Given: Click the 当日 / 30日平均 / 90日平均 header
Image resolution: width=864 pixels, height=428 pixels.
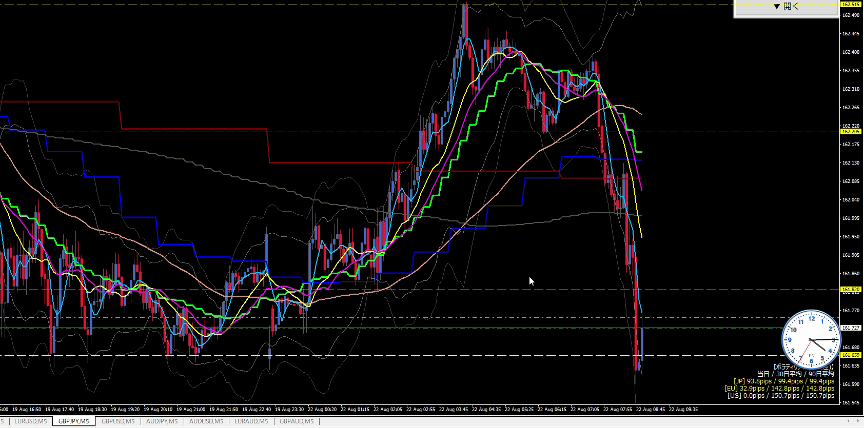Looking at the screenshot, I should (796, 374).
